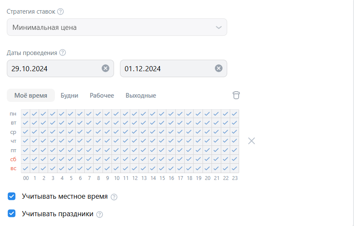Screen dimensions: 354x226
Task: Disable Учитывать праздники checkbox
Action: coord(12,214)
